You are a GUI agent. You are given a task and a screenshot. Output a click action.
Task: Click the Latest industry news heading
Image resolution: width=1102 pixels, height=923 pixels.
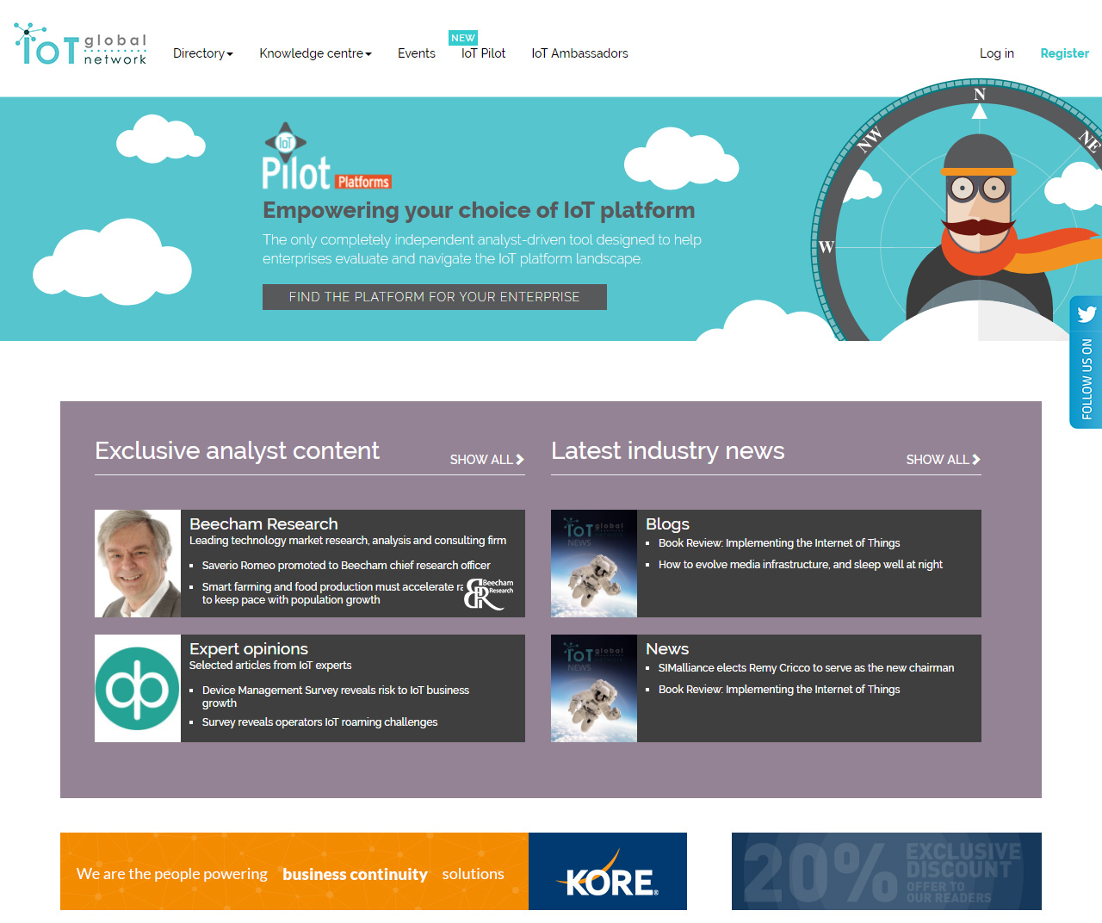[668, 450]
